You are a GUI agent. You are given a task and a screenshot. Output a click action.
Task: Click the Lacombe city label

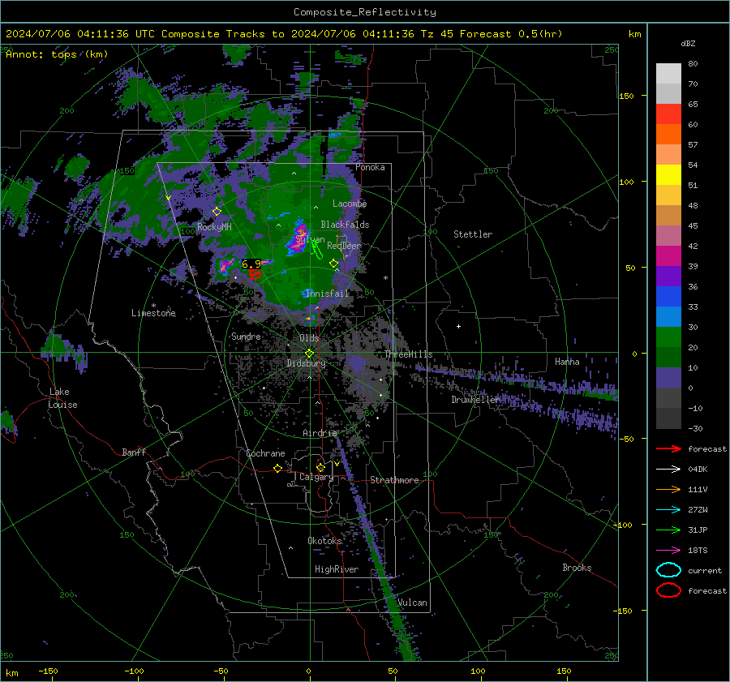tap(350, 204)
